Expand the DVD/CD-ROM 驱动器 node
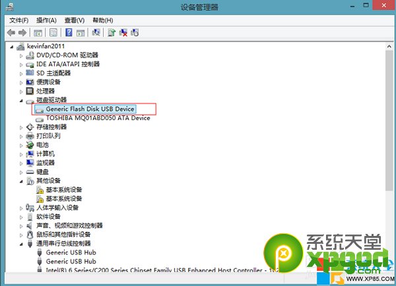 [21, 55]
